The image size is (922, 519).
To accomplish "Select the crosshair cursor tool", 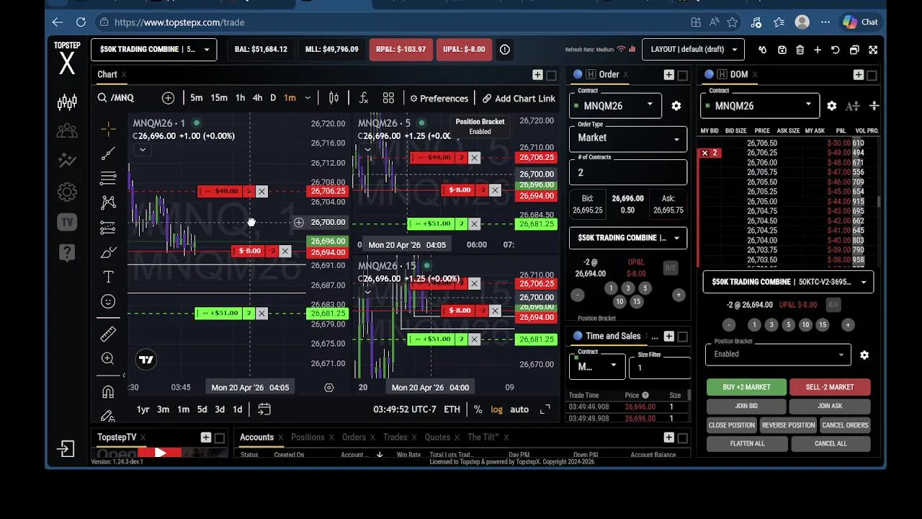I will [x=108, y=129].
